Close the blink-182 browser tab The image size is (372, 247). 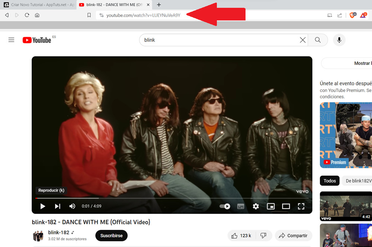coord(148,5)
